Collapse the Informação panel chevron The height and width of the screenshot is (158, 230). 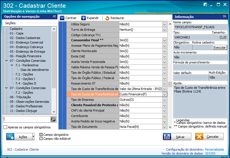[225, 16]
